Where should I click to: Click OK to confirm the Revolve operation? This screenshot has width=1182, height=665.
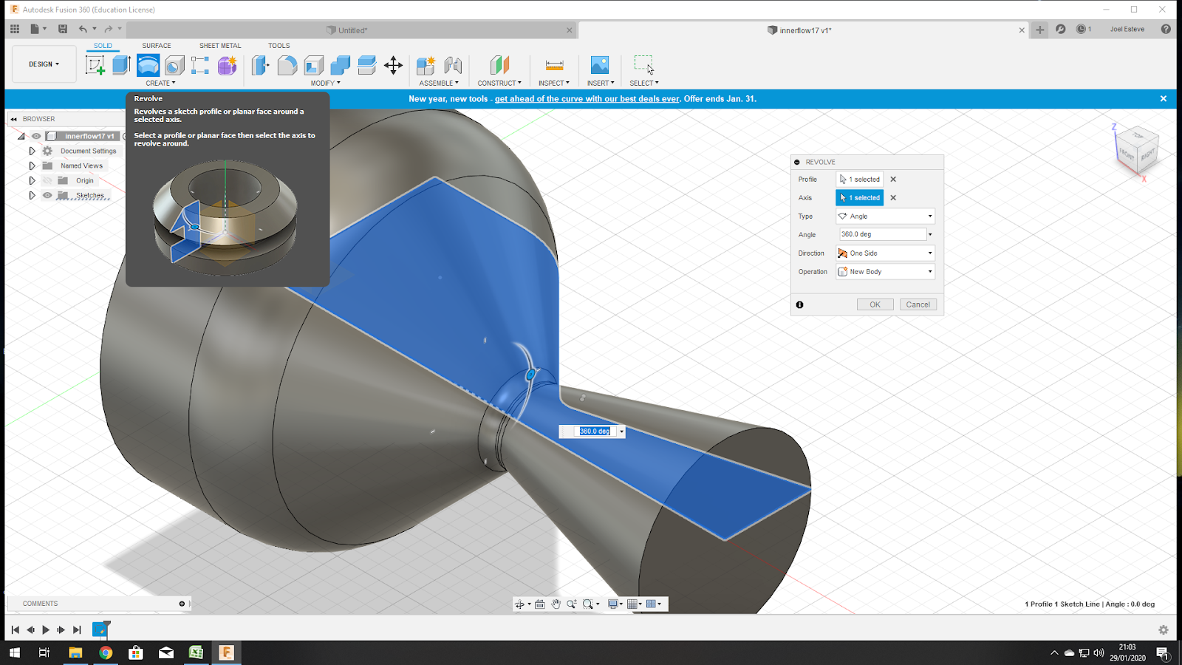[875, 304]
